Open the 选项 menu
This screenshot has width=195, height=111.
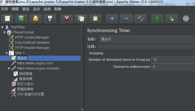coord(47,9)
